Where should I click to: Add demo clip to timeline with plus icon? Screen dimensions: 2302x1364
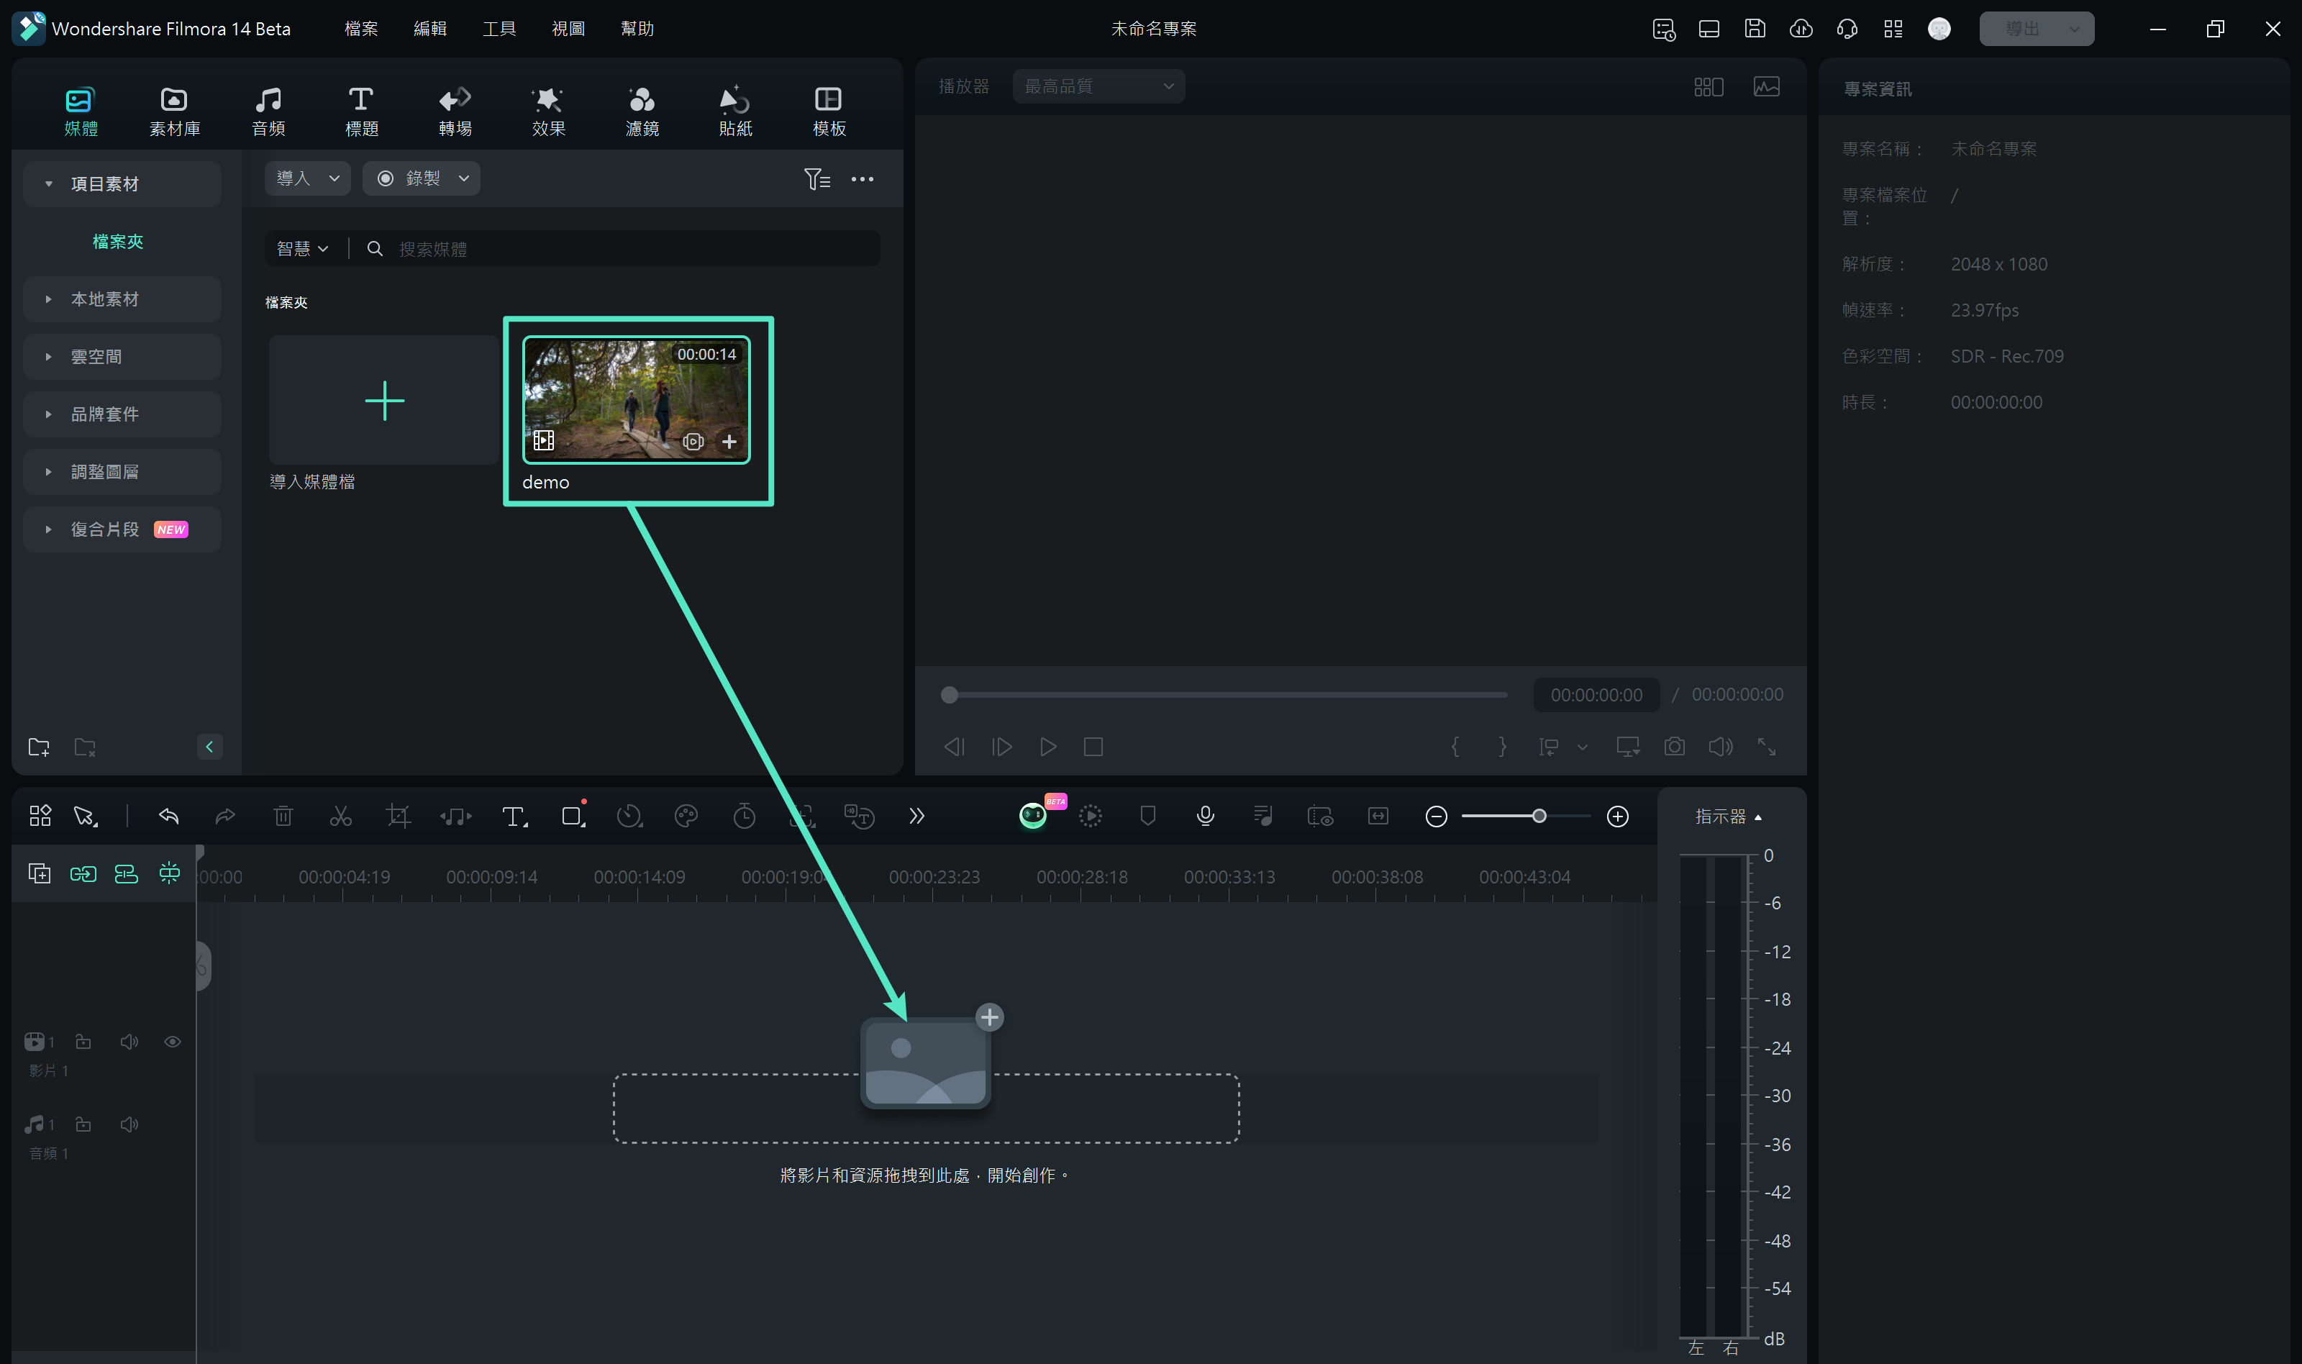click(x=729, y=442)
